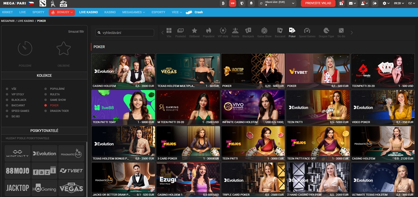The image size is (418, 197).
Task: Filter by Winfinity provider
Action: [x=18, y=153]
